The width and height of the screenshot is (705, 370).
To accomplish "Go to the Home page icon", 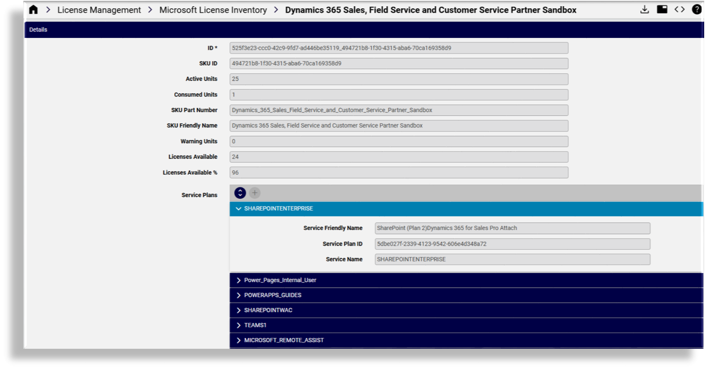I will (x=33, y=10).
